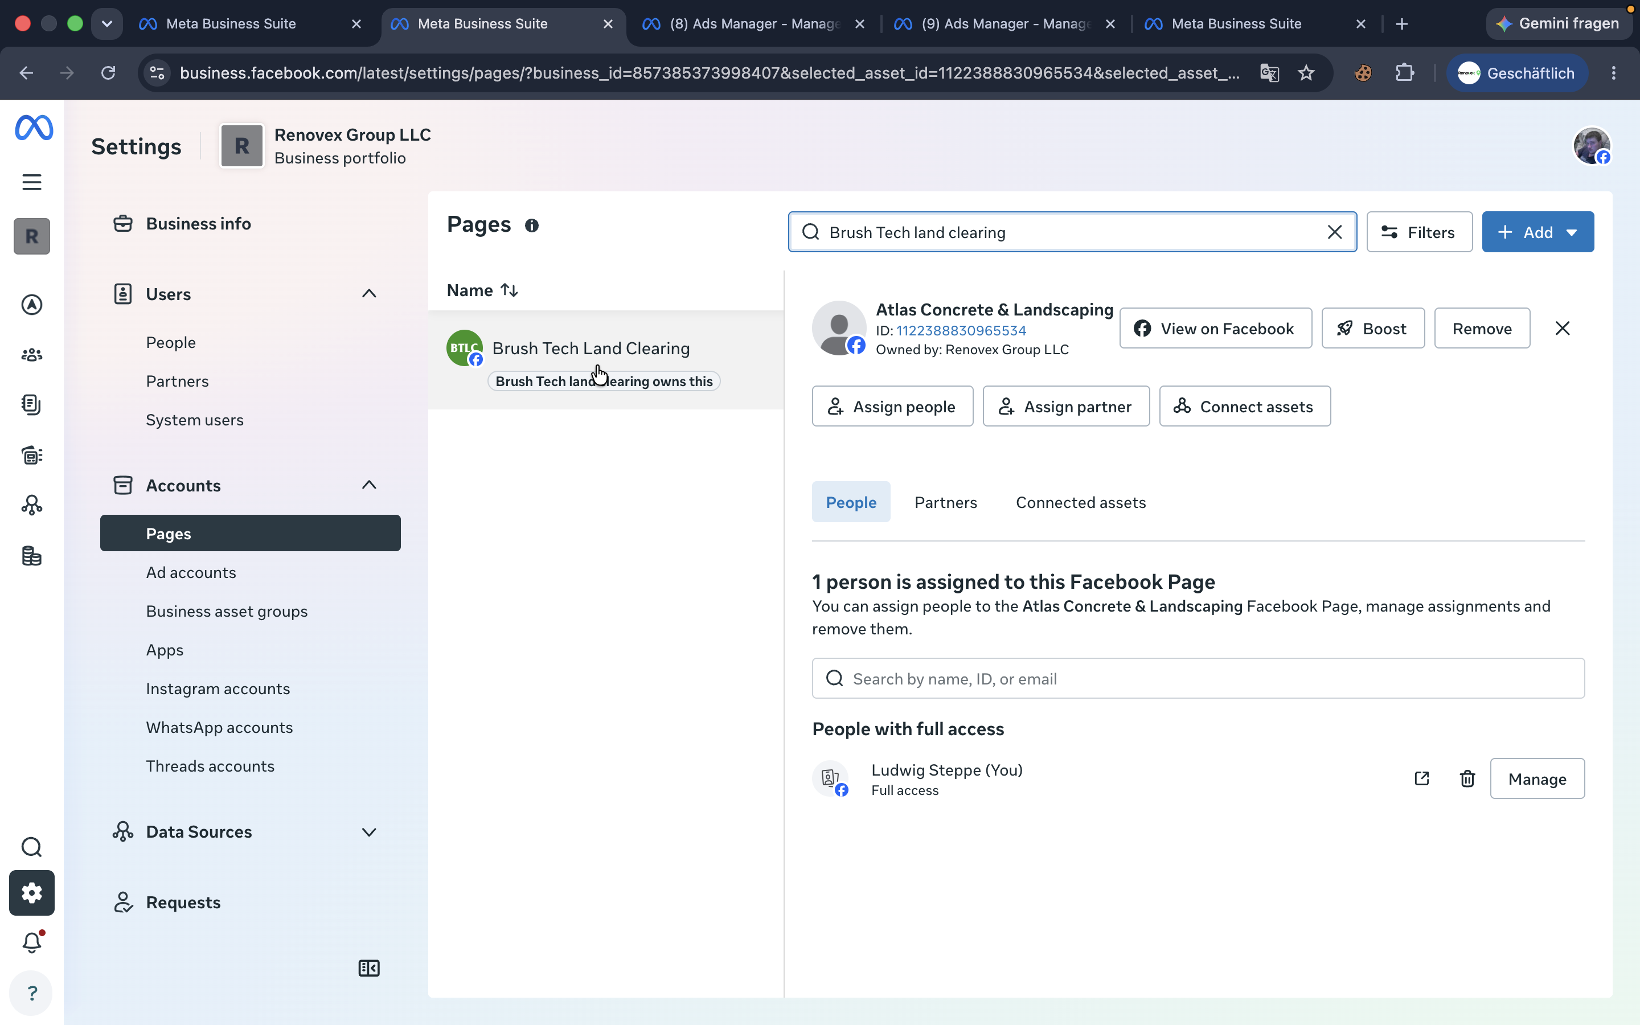Click the trash icon for Ludwig Steppe
The height and width of the screenshot is (1025, 1640).
1467,778
